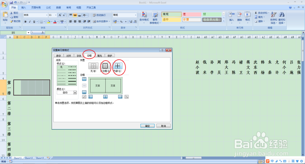Open the 颜色 line color dropdown
The image size is (305, 164).
point(75,92)
